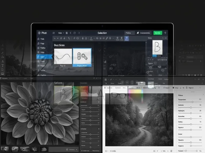Adjust the Sipicnltet slider
Screen dimensions: 205x153
(x=191, y=119)
